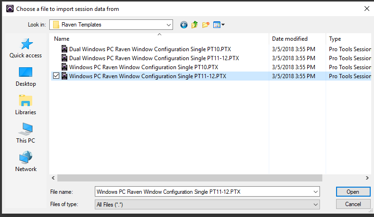Screen dimensions: 374x217
Task: Go up one folder level
Action: (x=195, y=25)
